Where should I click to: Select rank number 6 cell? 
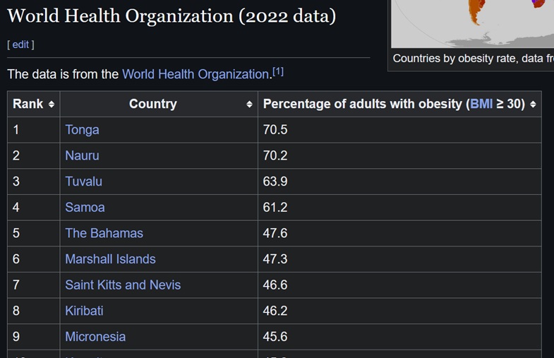click(x=34, y=259)
